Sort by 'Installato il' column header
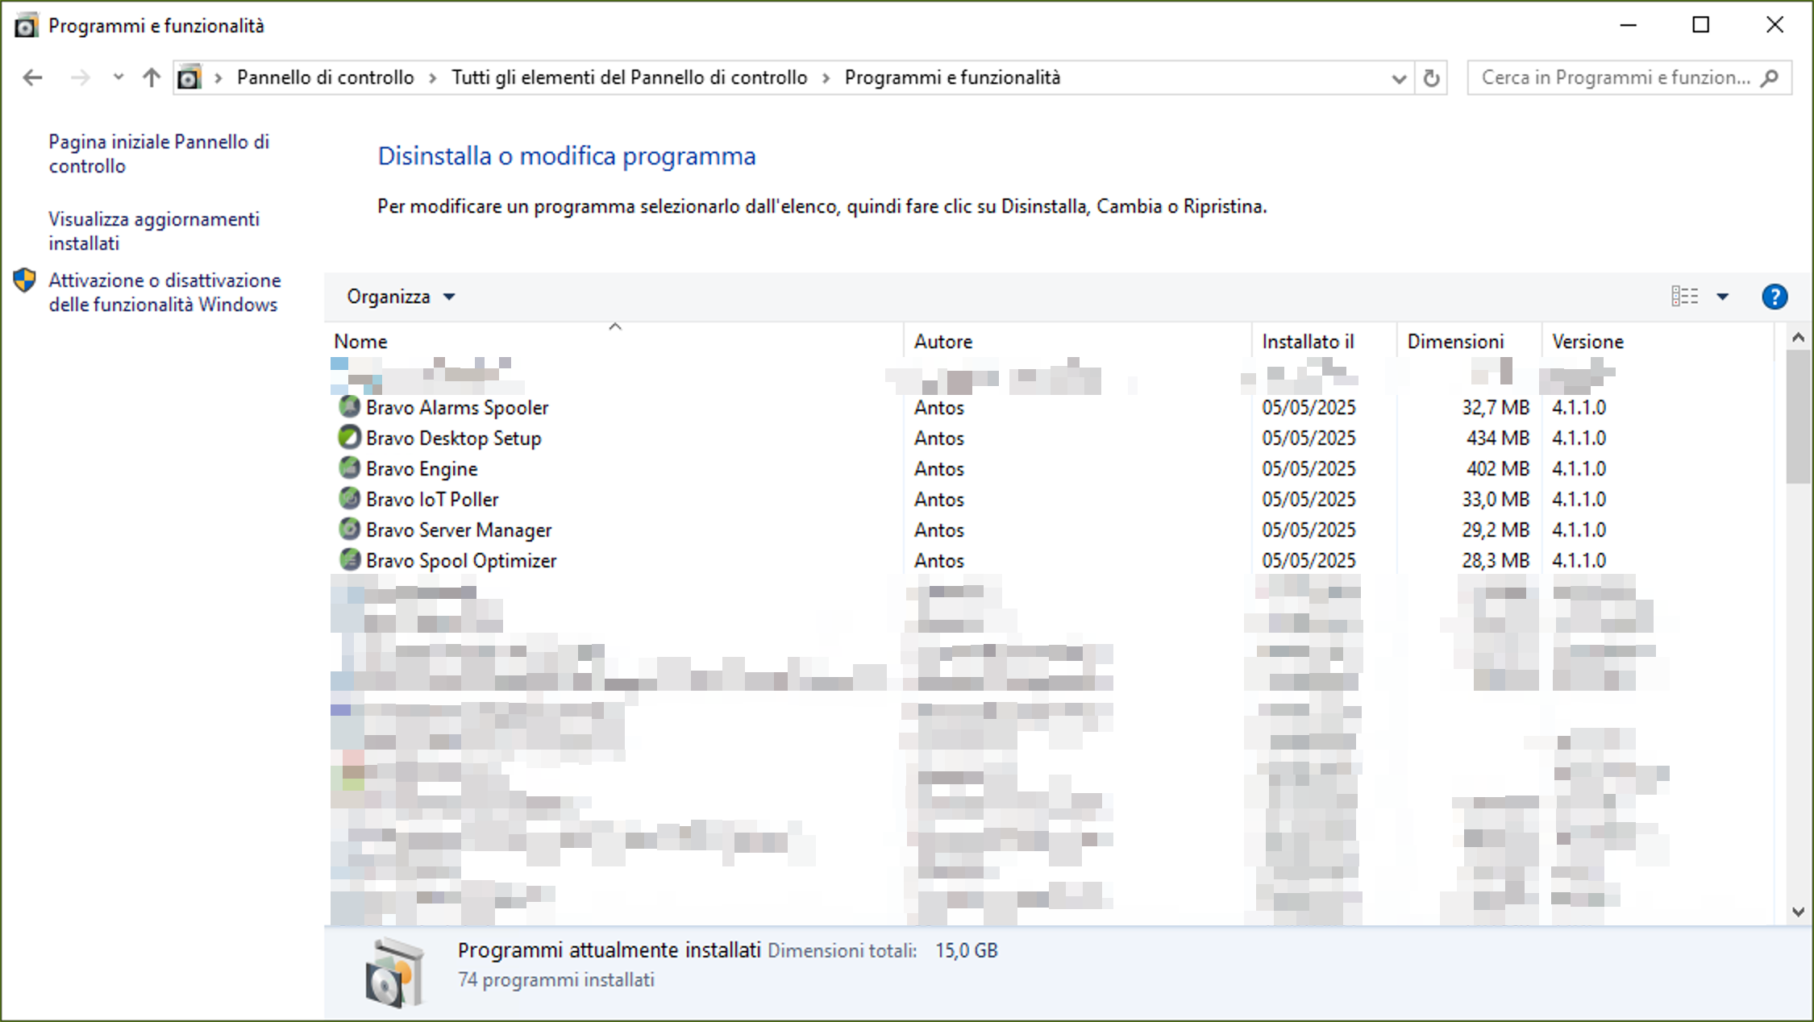The height and width of the screenshot is (1022, 1814). [1325, 342]
